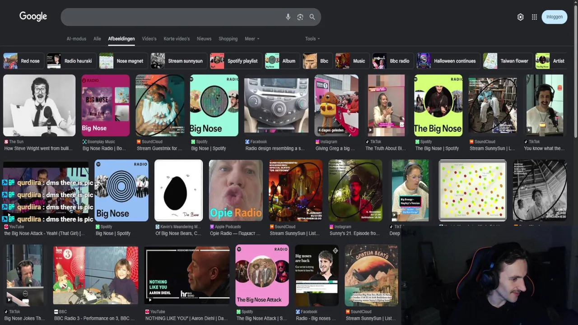Select the Music filter chip

coord(352,61)
